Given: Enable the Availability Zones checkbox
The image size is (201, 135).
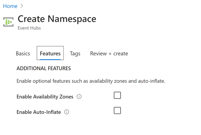Looking at the screenshot, I should 117,95.
